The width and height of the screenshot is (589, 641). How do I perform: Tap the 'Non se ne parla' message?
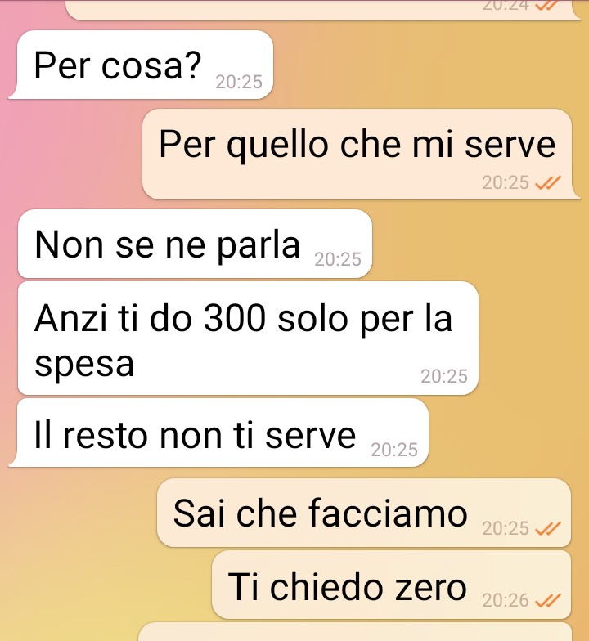coord(195,244)
